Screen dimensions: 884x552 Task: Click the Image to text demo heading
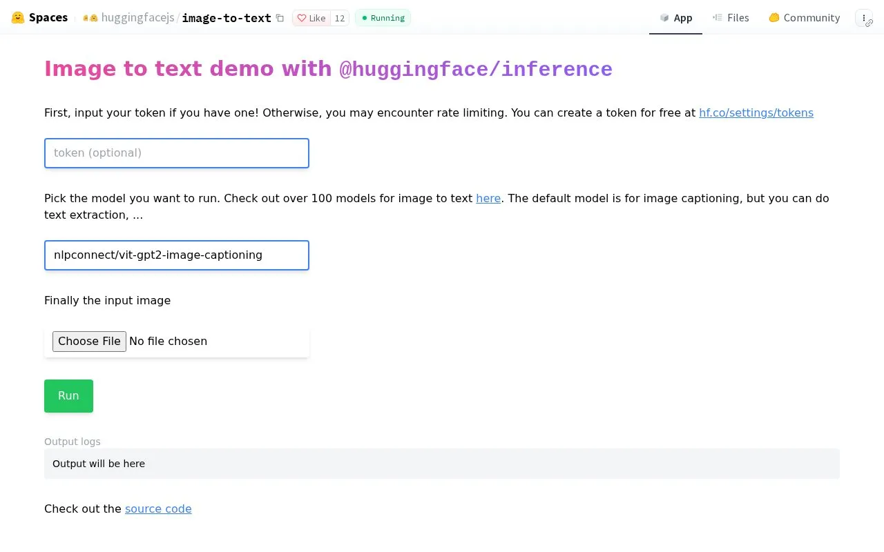328,69
